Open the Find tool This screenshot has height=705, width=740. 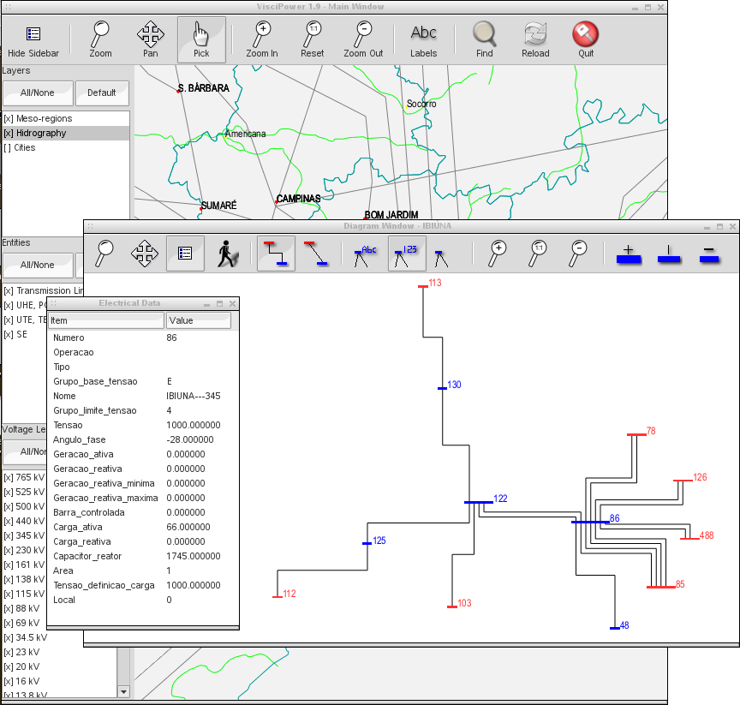click(484, 40)
